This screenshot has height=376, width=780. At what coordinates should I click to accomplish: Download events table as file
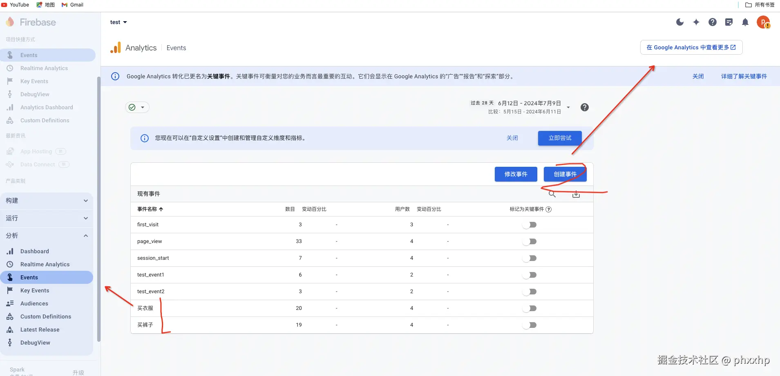[576, 194]
